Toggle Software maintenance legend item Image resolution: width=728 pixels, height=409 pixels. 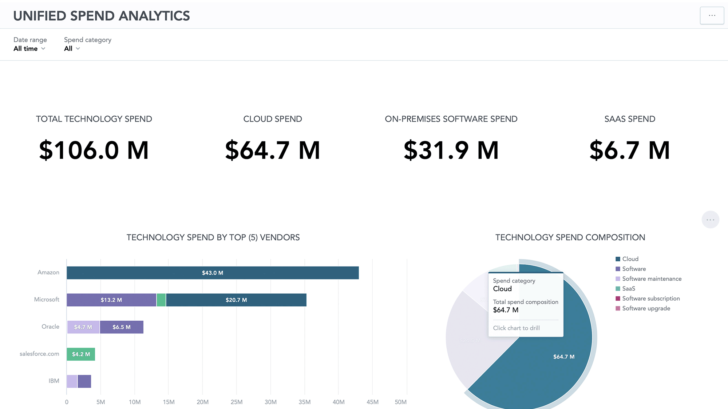[652, 279]
